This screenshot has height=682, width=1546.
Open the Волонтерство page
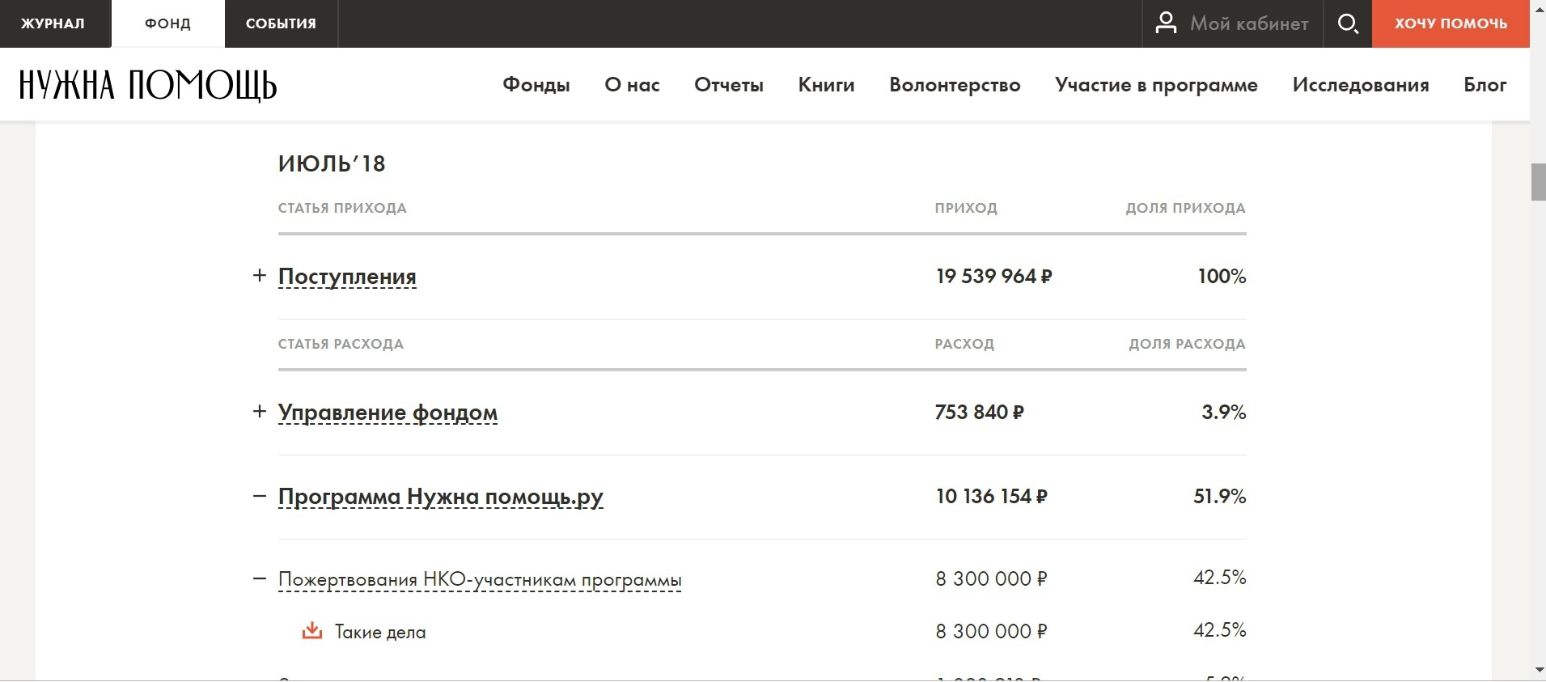click(955, 85)
